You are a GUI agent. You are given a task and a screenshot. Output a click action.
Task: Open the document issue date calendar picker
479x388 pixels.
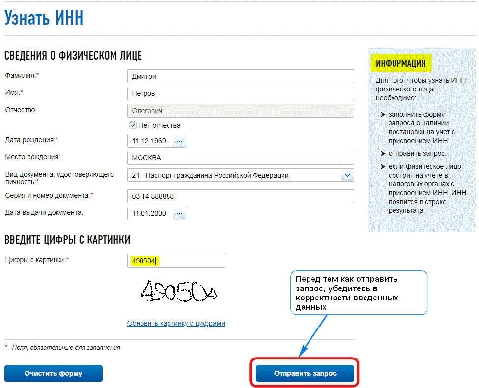click(179, 213)
